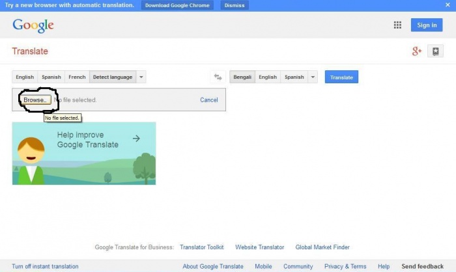Image resolution: width=456 pixels, height=272 pixels.
Task: Select Spanish as source language
Action: click(51, 77)
